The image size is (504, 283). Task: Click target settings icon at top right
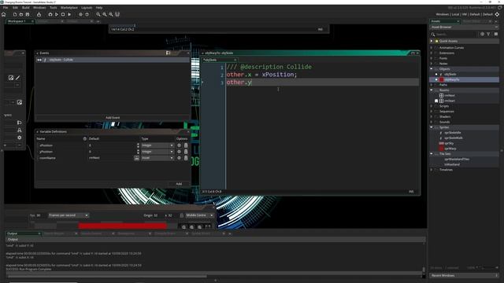point(497,14)
